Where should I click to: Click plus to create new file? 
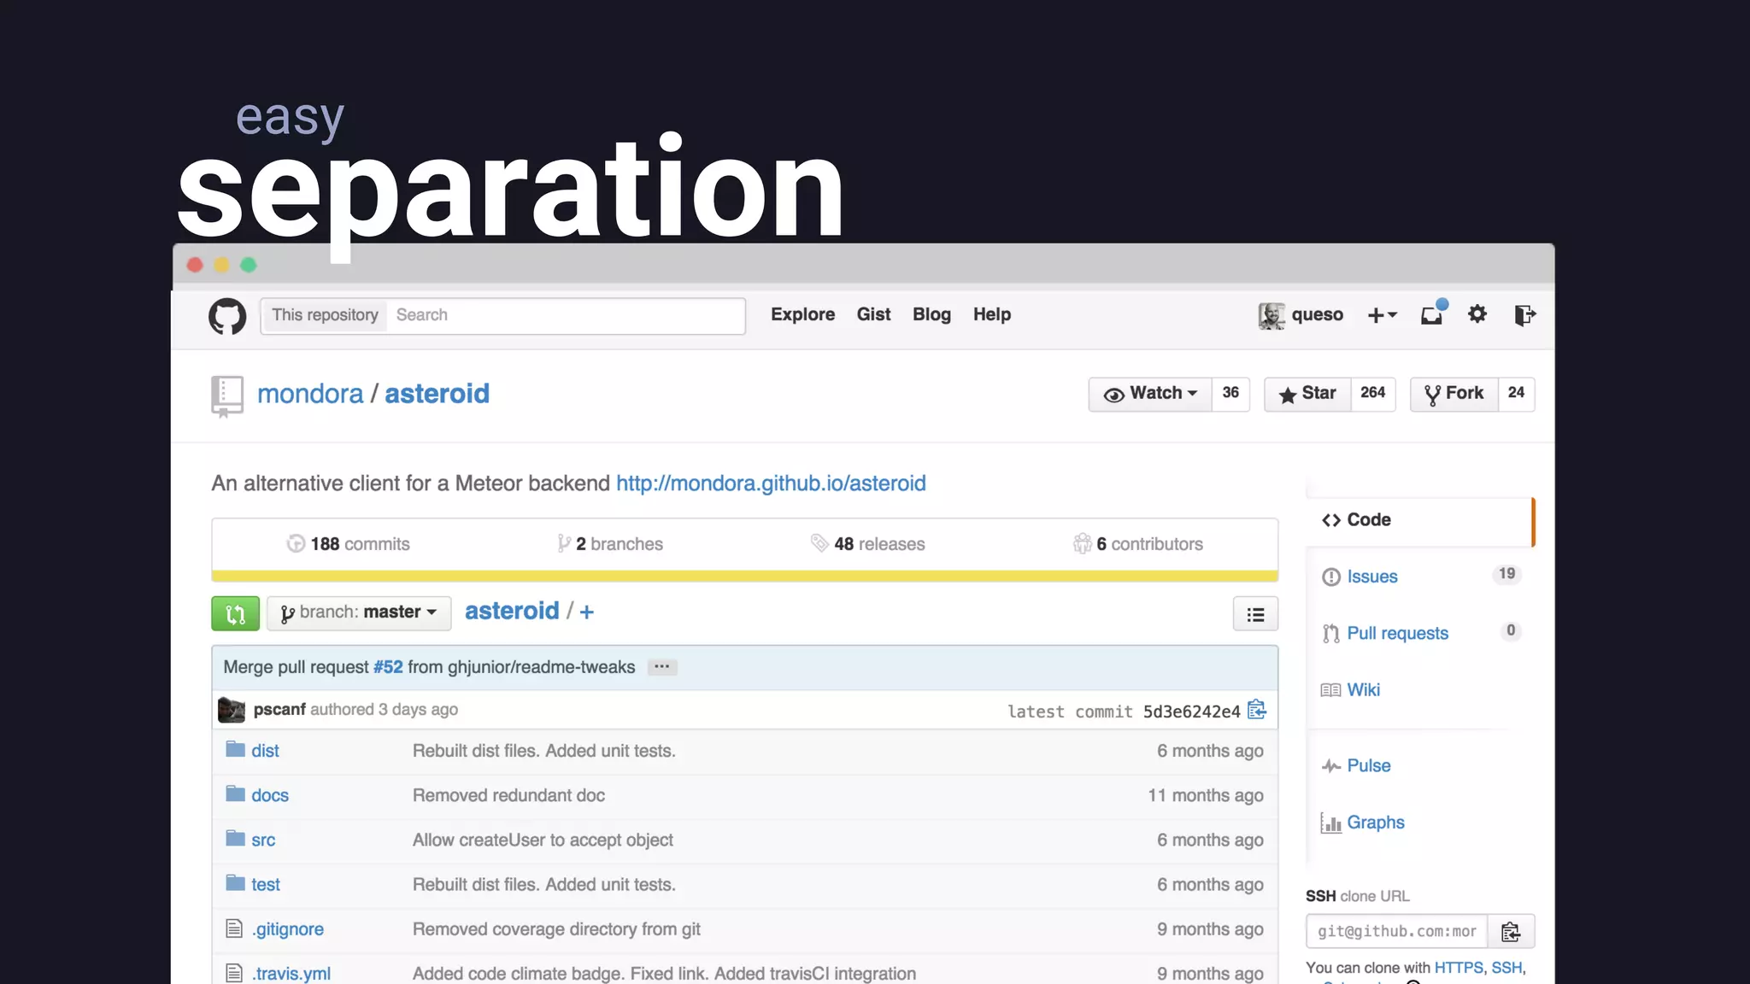tap(587, 612)
